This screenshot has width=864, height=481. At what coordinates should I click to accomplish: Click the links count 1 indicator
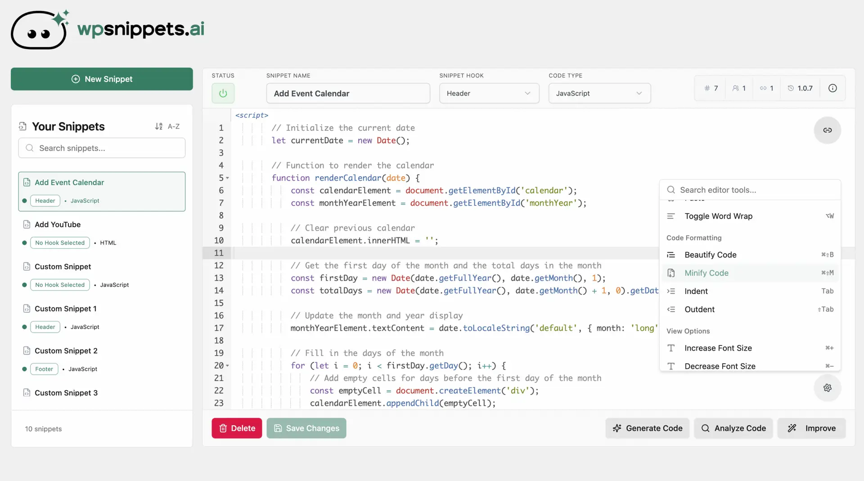point(766,88)
